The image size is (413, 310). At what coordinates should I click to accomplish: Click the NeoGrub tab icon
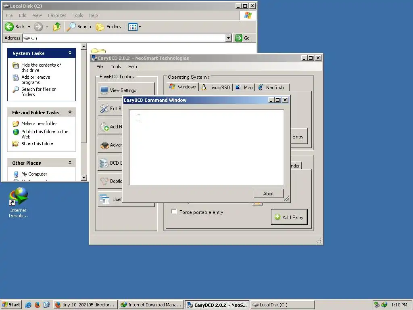coord(261,87)
